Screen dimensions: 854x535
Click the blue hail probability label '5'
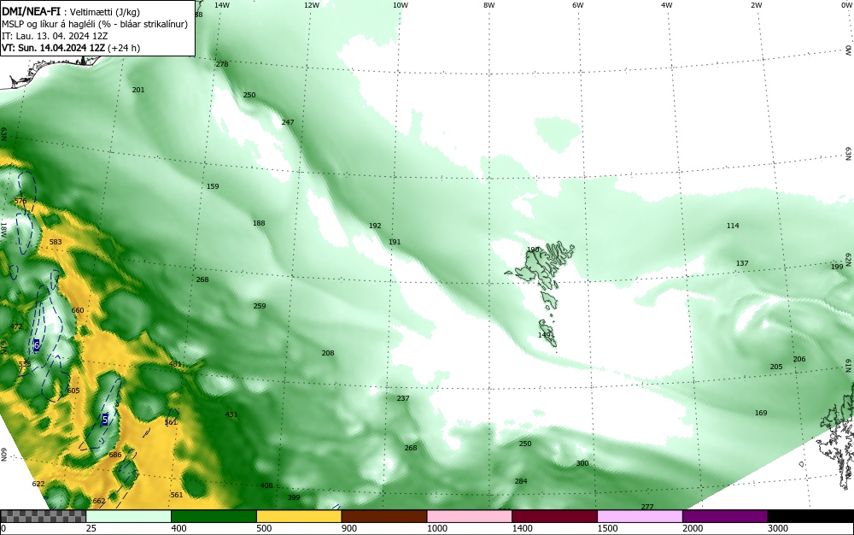pos(104,420)
